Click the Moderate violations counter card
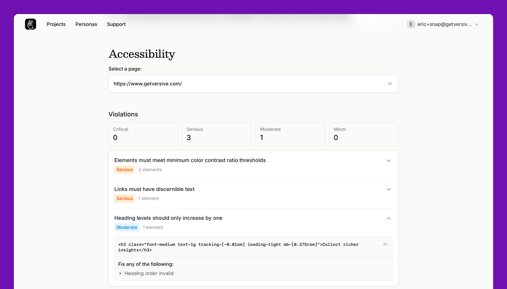The width and height of the screenshot is (507, 289). pyautogui.click(x=290, y=134)
